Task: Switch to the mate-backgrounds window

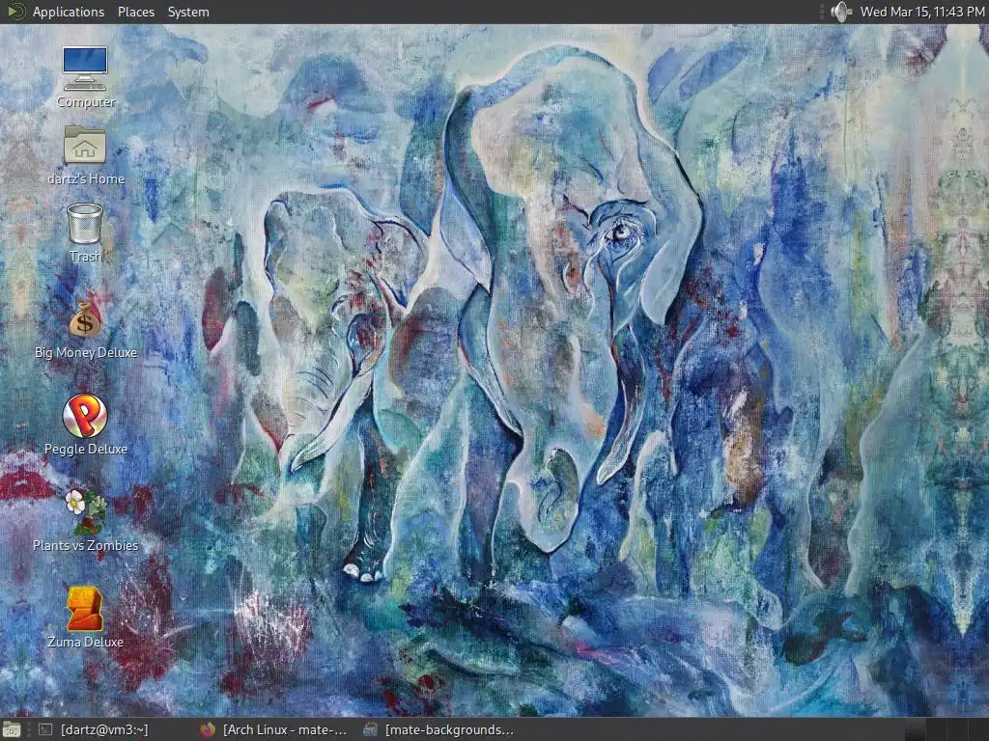Action: pyautogui.click(x=438, y=729)
